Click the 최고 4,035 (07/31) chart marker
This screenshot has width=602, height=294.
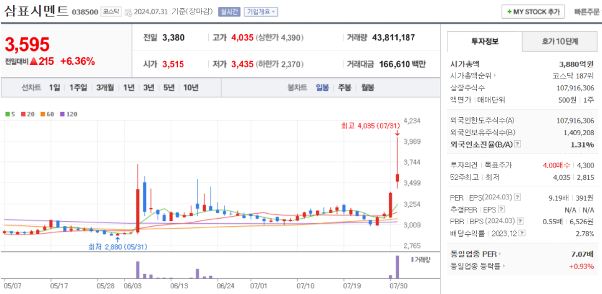[371, 125]
